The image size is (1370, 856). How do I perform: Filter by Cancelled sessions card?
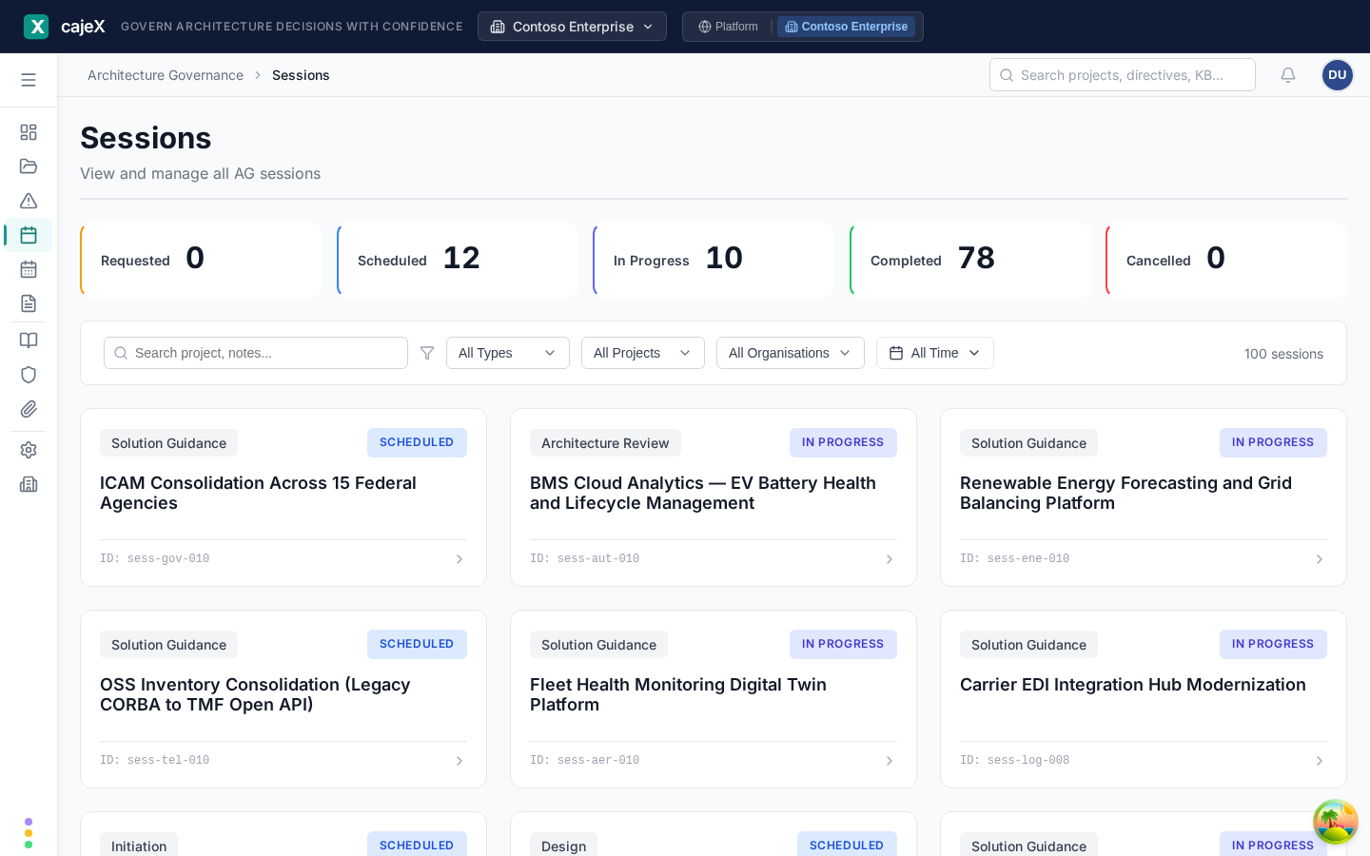(x=1226, y=260)
